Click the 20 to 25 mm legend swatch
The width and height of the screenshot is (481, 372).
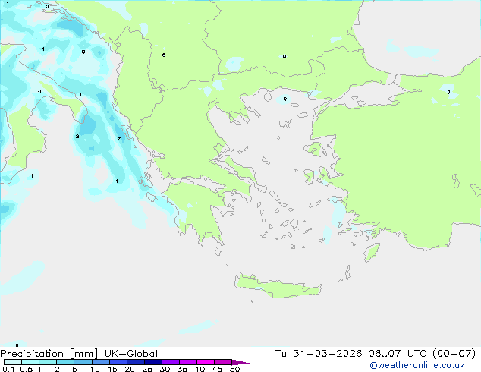click(135, 362)
